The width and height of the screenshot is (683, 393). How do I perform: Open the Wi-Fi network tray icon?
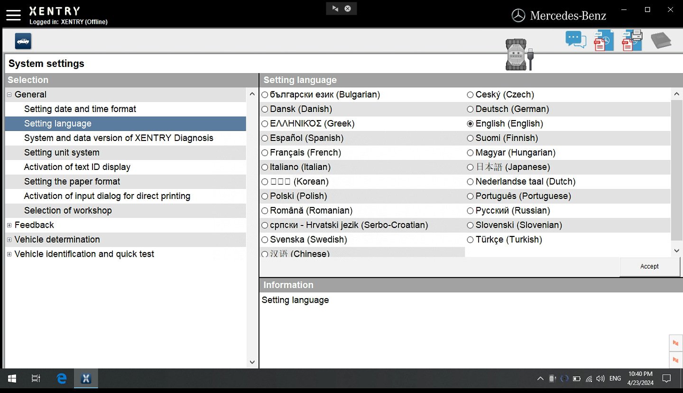tap(589, 379)
